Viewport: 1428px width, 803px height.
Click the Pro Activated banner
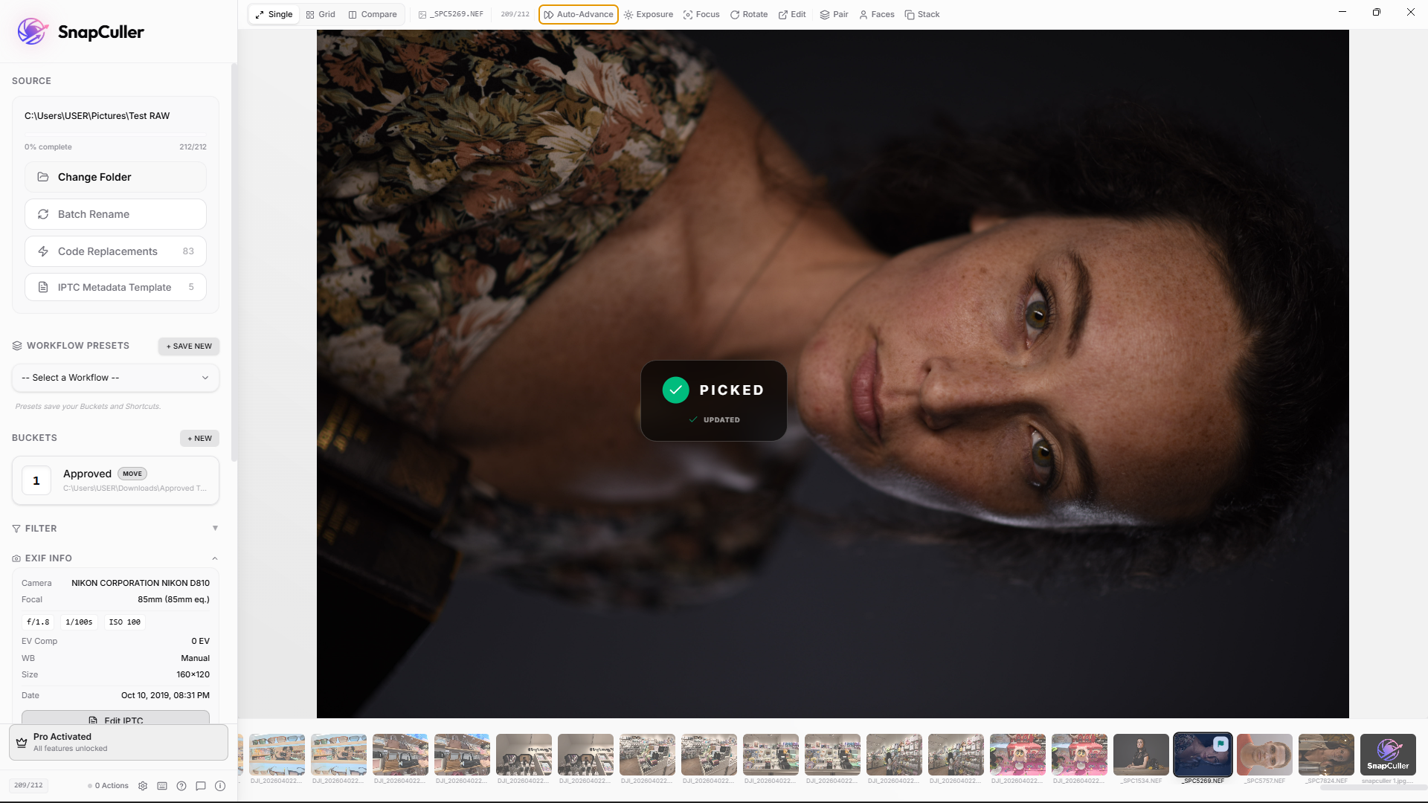click(x=118, y=742)
